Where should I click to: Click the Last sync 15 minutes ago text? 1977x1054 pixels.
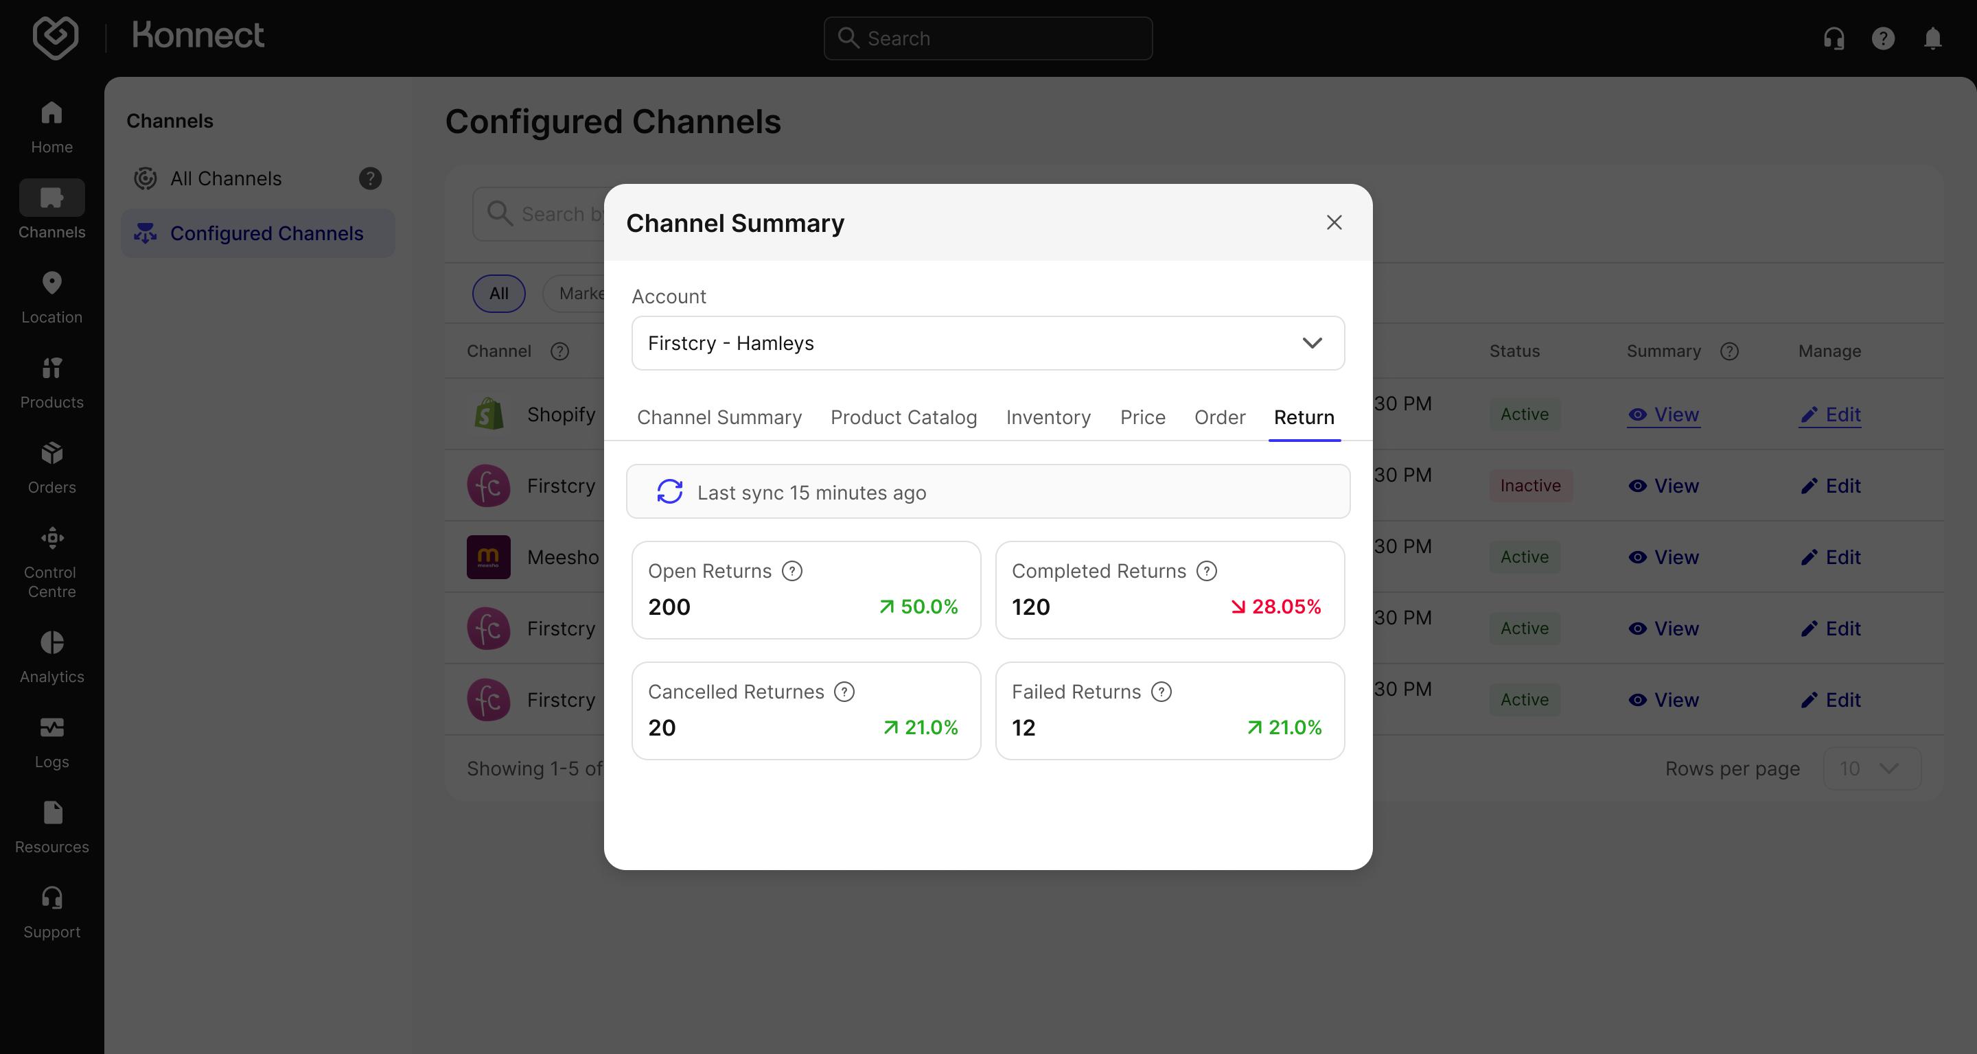pos(811,493)
